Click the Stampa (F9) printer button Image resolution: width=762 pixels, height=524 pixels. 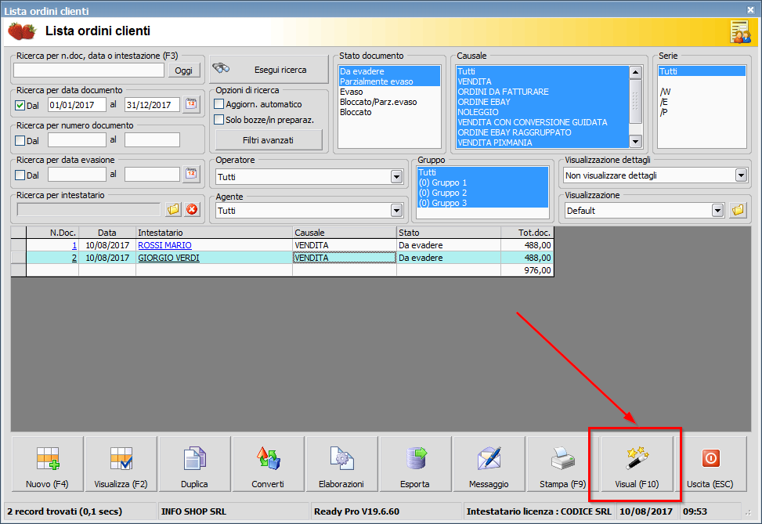click(562, 464)
